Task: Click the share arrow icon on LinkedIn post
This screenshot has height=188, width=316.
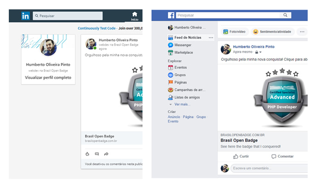Action: 106,154
